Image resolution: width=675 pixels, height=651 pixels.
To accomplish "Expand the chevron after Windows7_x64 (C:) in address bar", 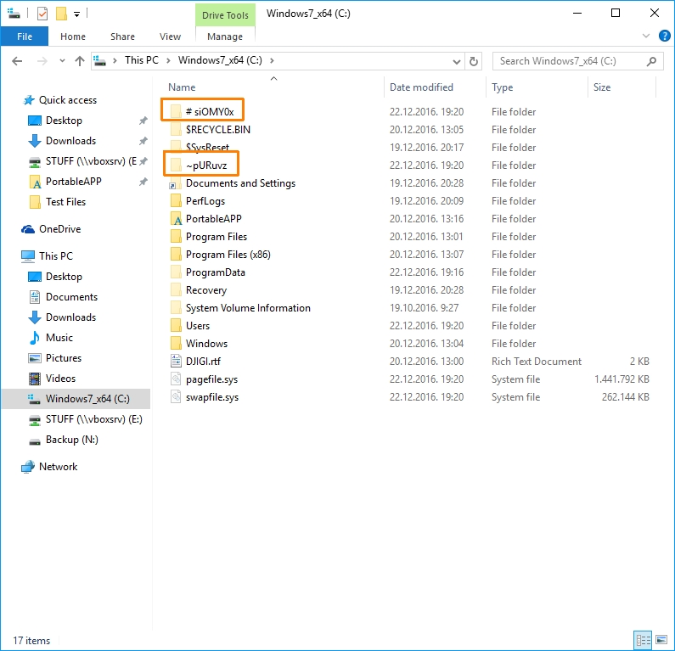I will coord(272,60).
